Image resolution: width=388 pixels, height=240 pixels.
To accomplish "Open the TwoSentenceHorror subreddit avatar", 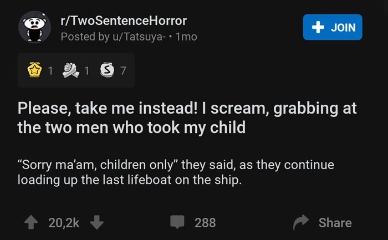I will coord(35,27).
